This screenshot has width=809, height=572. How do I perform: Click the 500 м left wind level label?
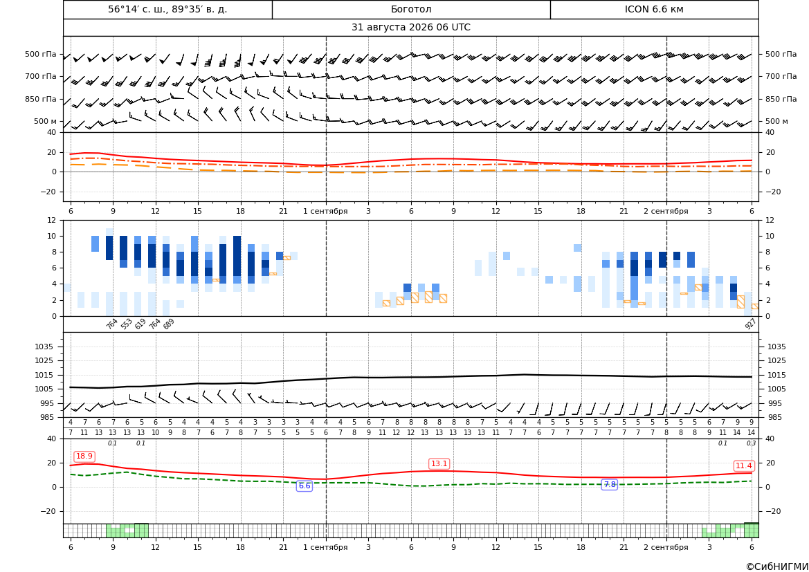tap(46, 121)
